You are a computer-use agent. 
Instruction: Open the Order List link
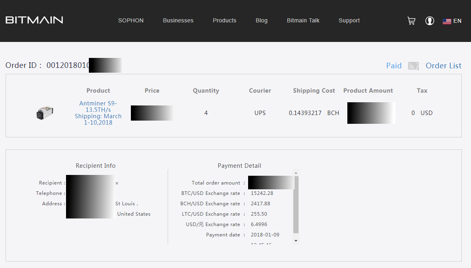coord(443,66)
